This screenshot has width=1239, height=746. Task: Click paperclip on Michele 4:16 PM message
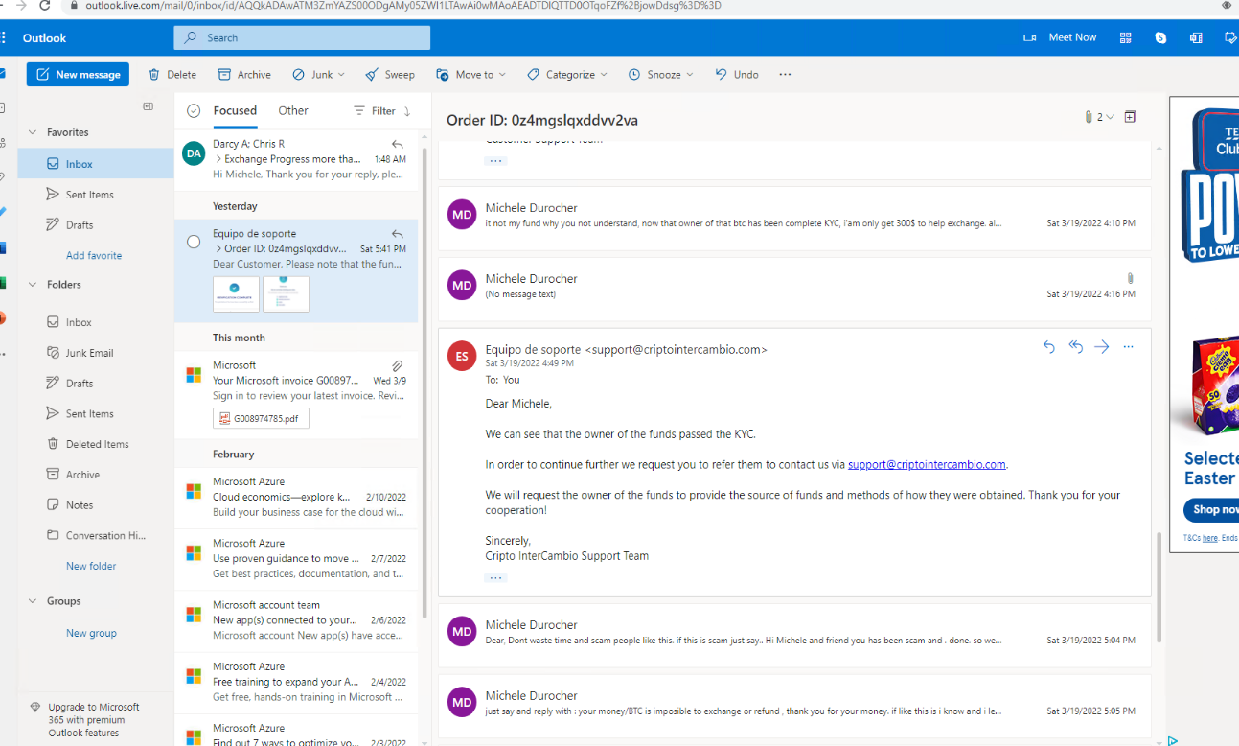(x=1131, y=278)
